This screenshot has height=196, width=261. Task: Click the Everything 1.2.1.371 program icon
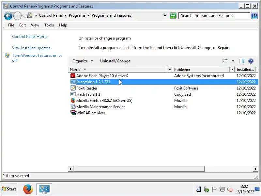pyautogui.click(x=73, y=82)
